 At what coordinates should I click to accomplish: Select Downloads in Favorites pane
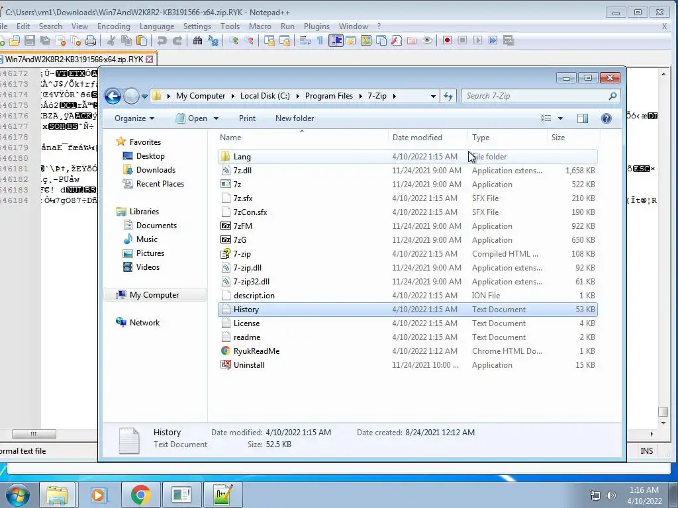coord(156,170)
